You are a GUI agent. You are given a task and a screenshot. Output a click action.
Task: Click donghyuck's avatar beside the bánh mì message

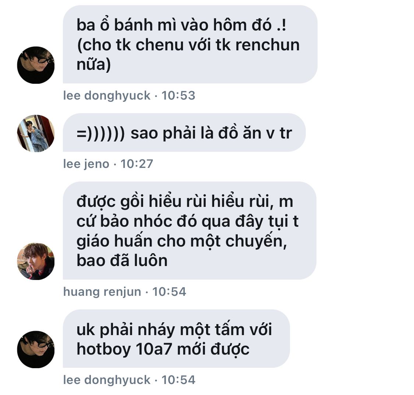tap(36, 65)
